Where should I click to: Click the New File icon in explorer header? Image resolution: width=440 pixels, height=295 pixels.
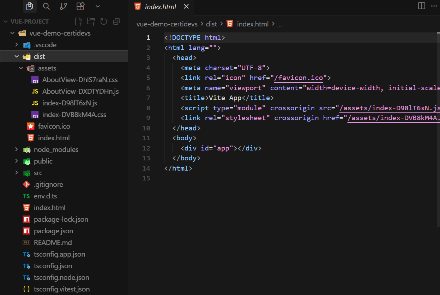78,21
